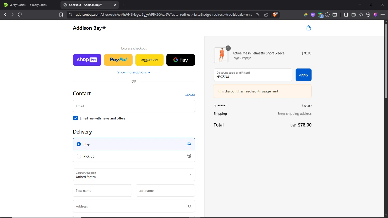This screenshot has height=218, width=388.
Task: Open the Brave Wallet icon
Action: (x=354, y=15)
